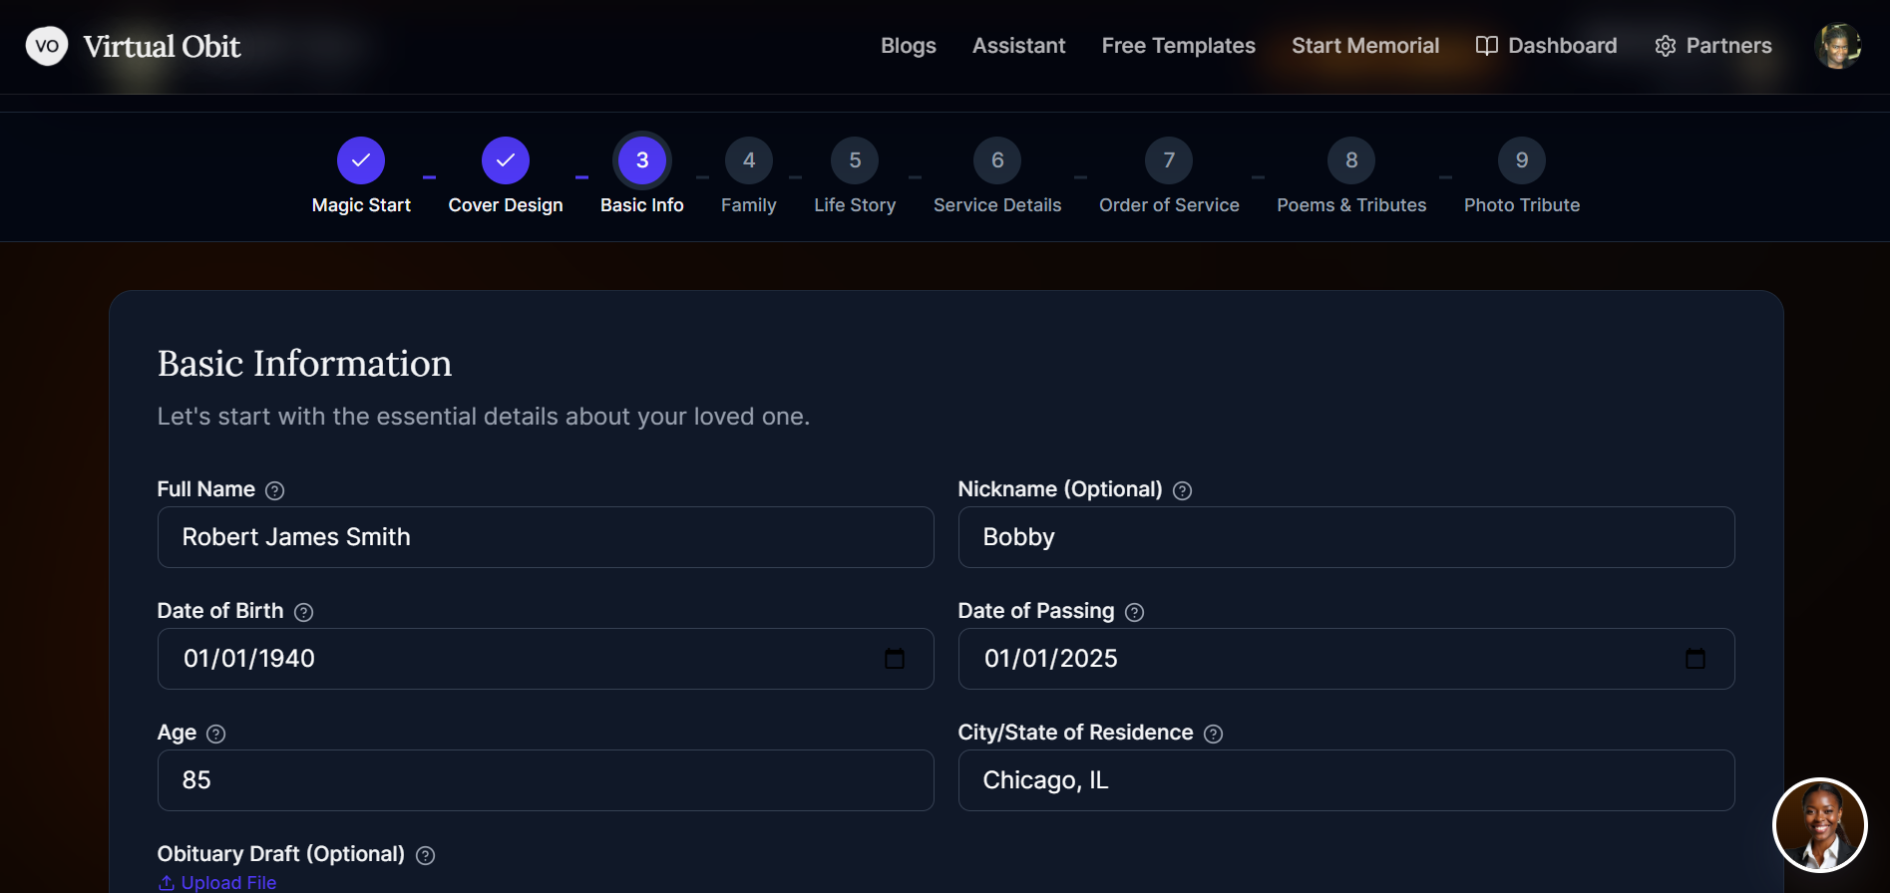1890x893 pixels.
Task: Jump to step 4 Family
Action: click(x=749, y=160)
